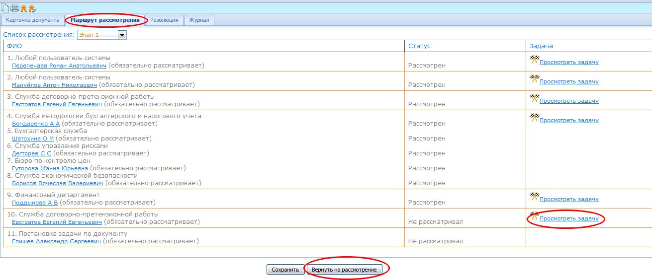Viewport: 652px width, 280px height.
Task: Click the Епишев Александр Сергеевич link
Action: (56, 241)
